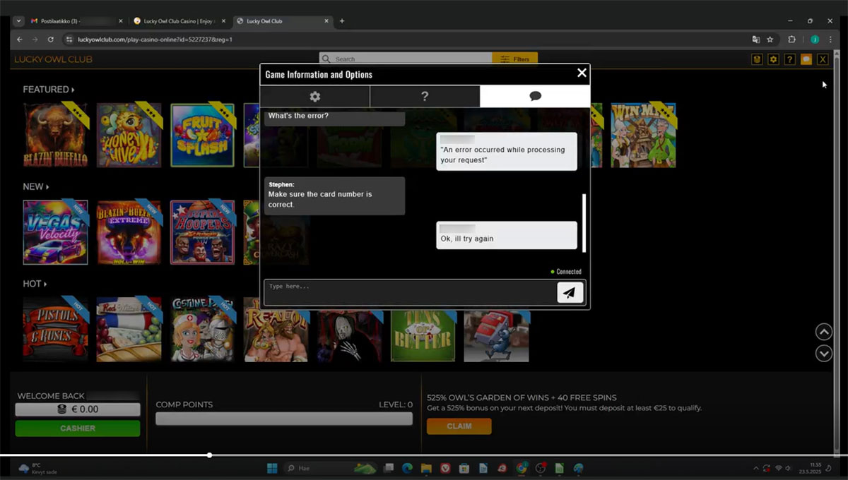Launch Pistols & Roses game
The height and width of the screenshot is (480, 848).
(56, 330)
